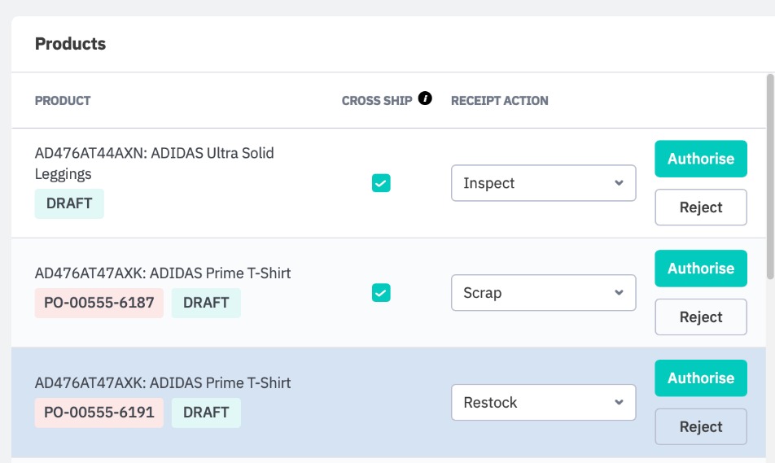The width and height of the screenshot is (775, 463).
Task: Select the PO-00555-6191 order tag
Action: pyautogui.click(x=99, y=413)
